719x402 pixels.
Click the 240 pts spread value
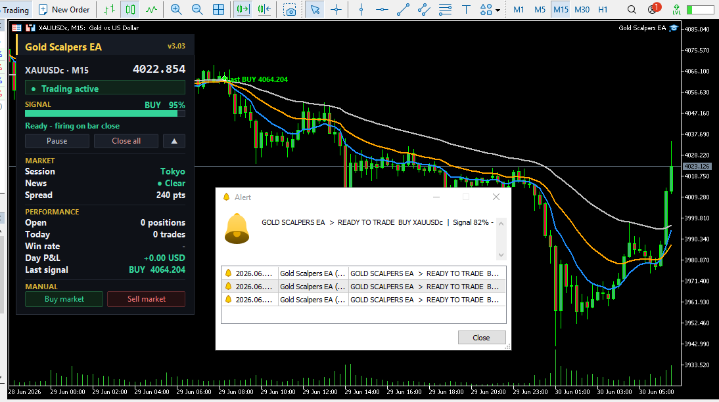[171, 195]
